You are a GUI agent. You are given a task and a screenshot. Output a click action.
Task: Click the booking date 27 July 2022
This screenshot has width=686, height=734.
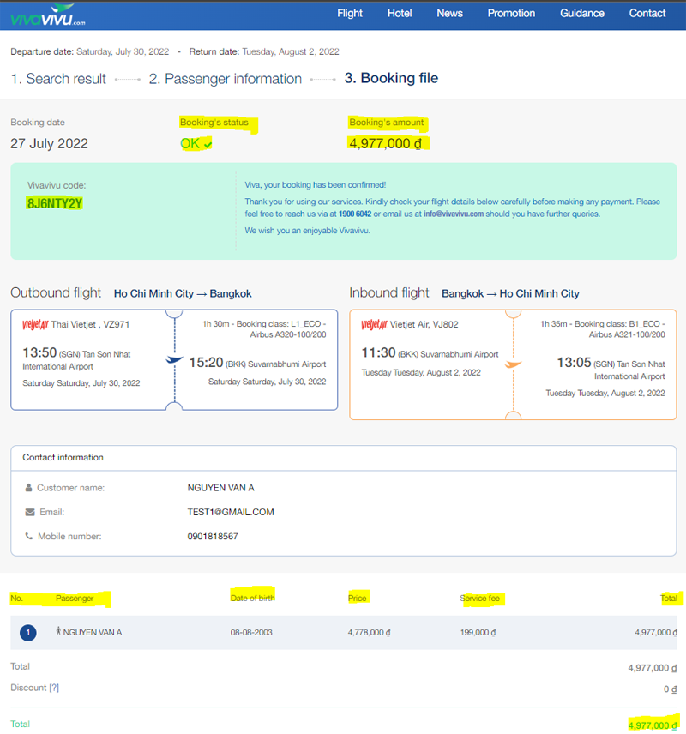[49, 144]
